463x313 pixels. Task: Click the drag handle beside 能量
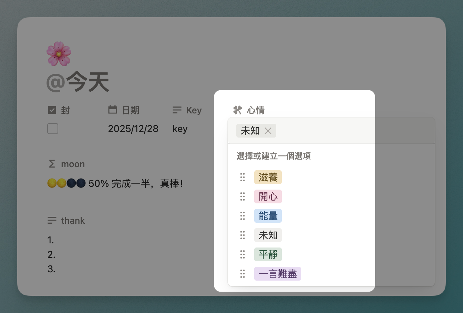(x=243, y=216)
